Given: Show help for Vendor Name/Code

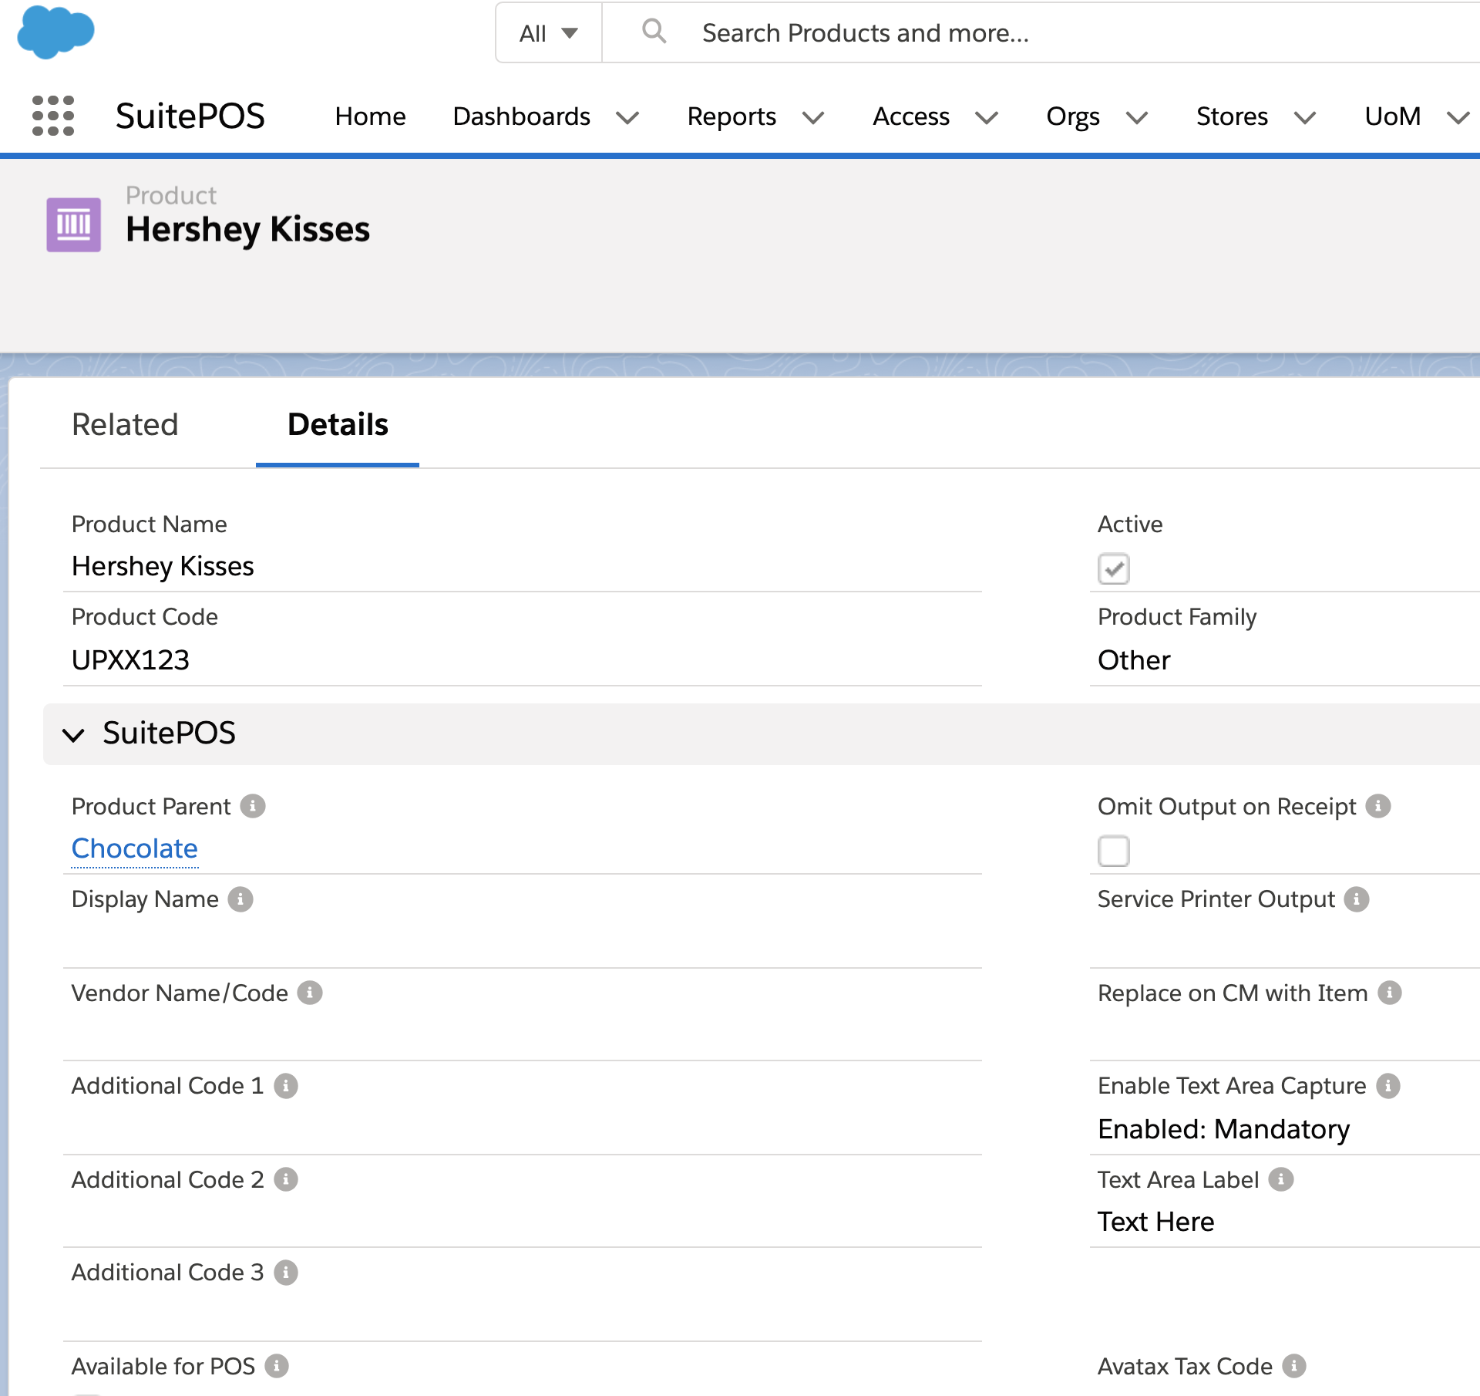Looking at the screenshot, I should (310, 993).
